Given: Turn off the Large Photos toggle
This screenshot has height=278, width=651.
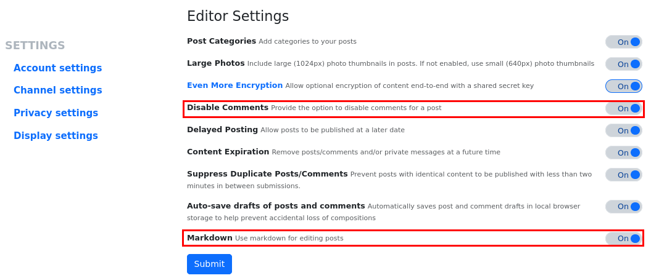Looking at the screenshot, I should [623, 64].
